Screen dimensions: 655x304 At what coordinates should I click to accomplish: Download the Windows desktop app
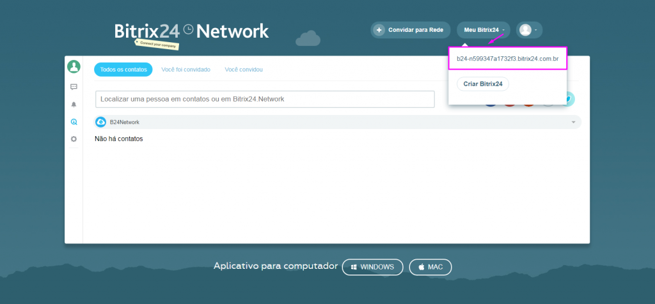tap(373, 267)
